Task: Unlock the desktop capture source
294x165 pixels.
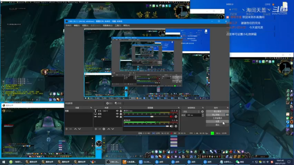Action: (x=121, y=114)
